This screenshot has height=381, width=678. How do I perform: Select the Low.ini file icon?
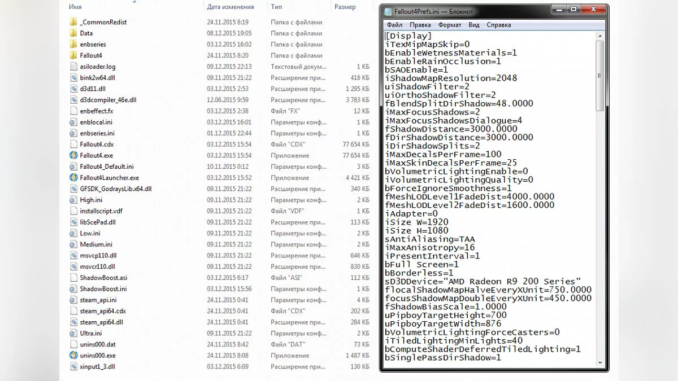(x=73, y=233)
